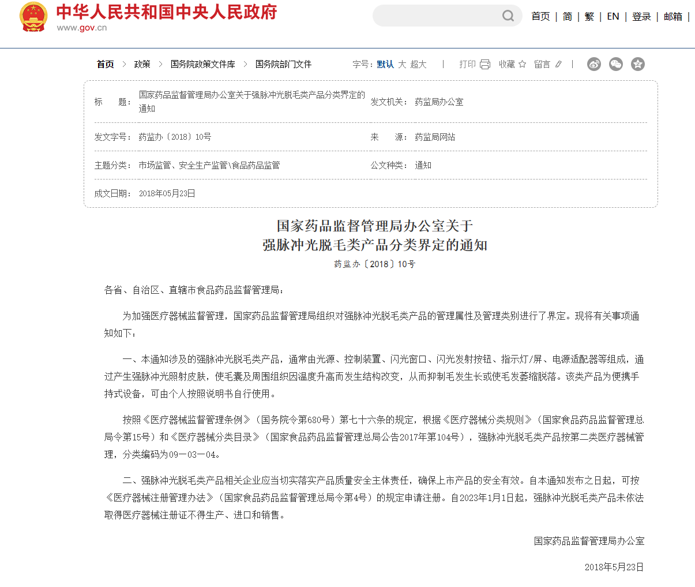Share to QQ Zone star icon

click(x=637, y=64)
